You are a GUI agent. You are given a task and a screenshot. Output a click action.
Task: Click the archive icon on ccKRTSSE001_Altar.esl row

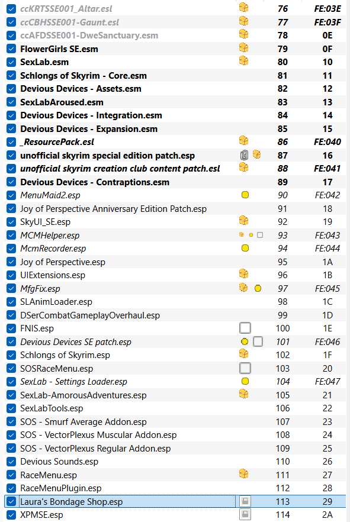pyautogui.click(x=244, y=8)
